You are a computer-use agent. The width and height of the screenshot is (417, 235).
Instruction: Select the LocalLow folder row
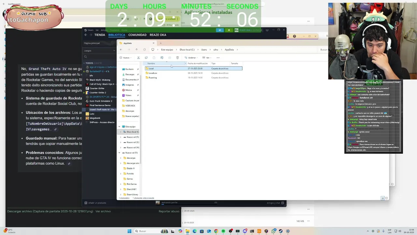point(194,73)
